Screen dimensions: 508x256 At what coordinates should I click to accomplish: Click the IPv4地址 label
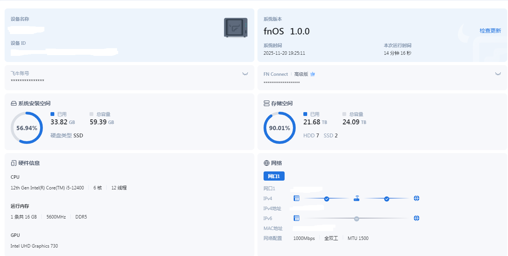pyautogui.click(x=272, y=209)
